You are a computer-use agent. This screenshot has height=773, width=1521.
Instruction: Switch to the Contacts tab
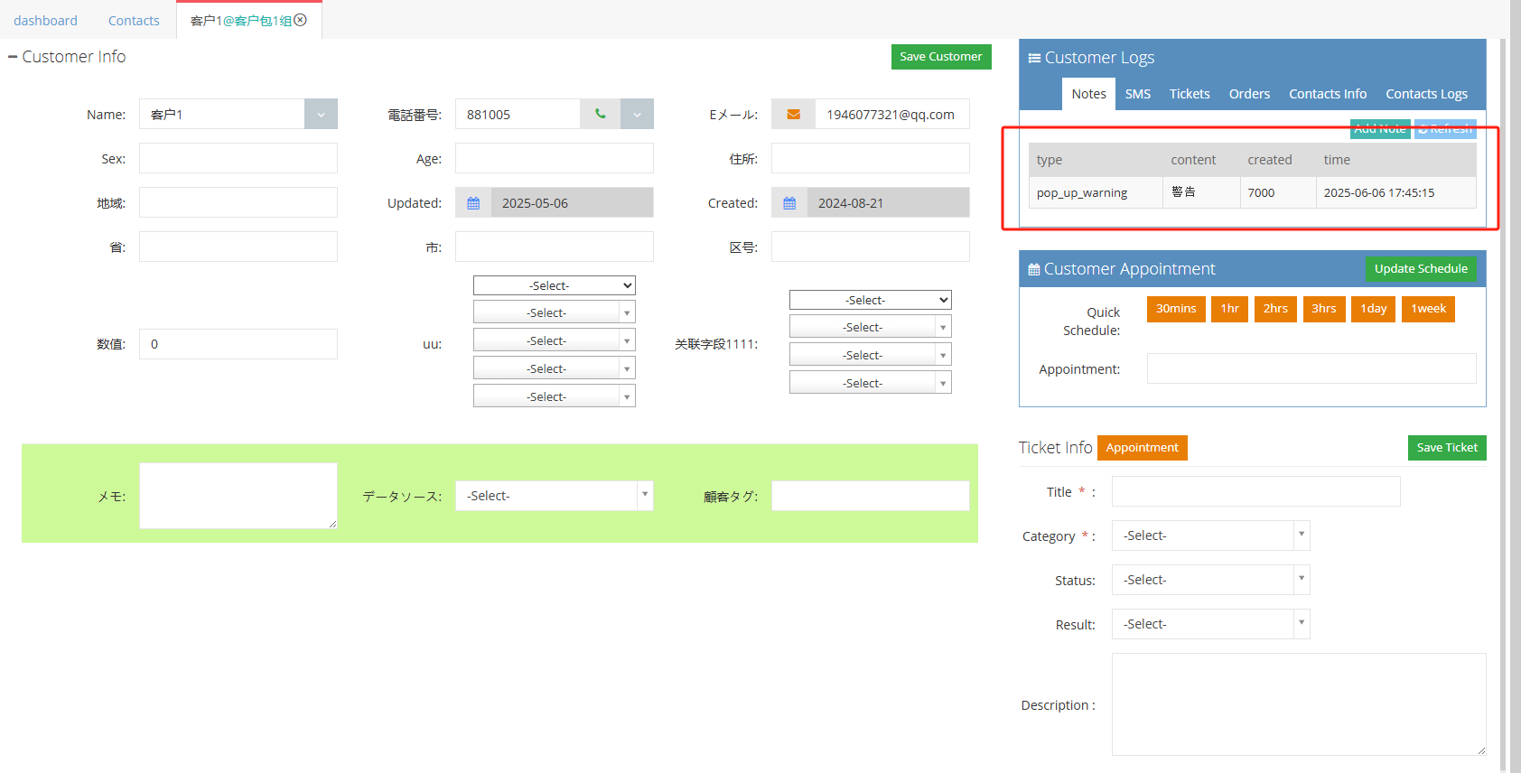coord(134,20)
